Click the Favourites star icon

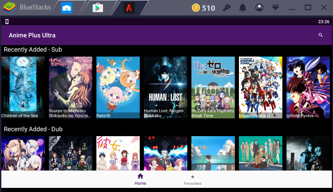(x=193, y=177)
